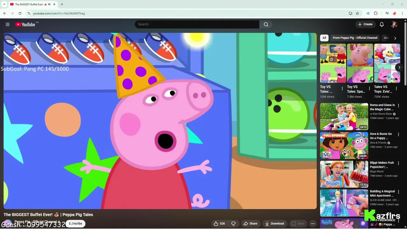View site information icon in address bar

pyautogui.click(x=29, y=13)
